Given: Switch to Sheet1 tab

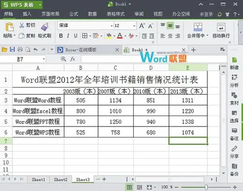Looking at the screenshot, I should (x=38, y=179).
